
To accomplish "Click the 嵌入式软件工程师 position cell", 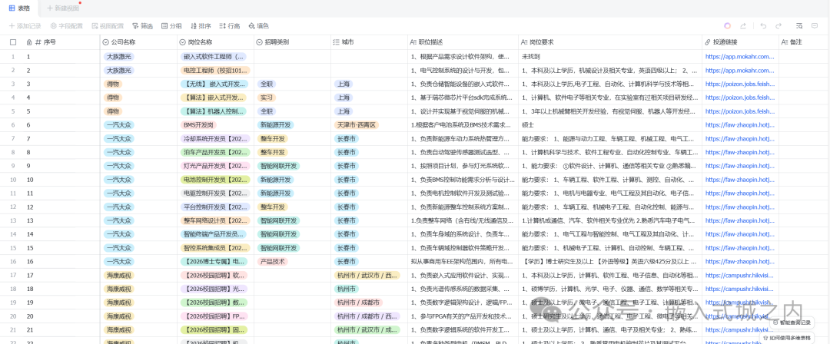I will coord(214,56).
